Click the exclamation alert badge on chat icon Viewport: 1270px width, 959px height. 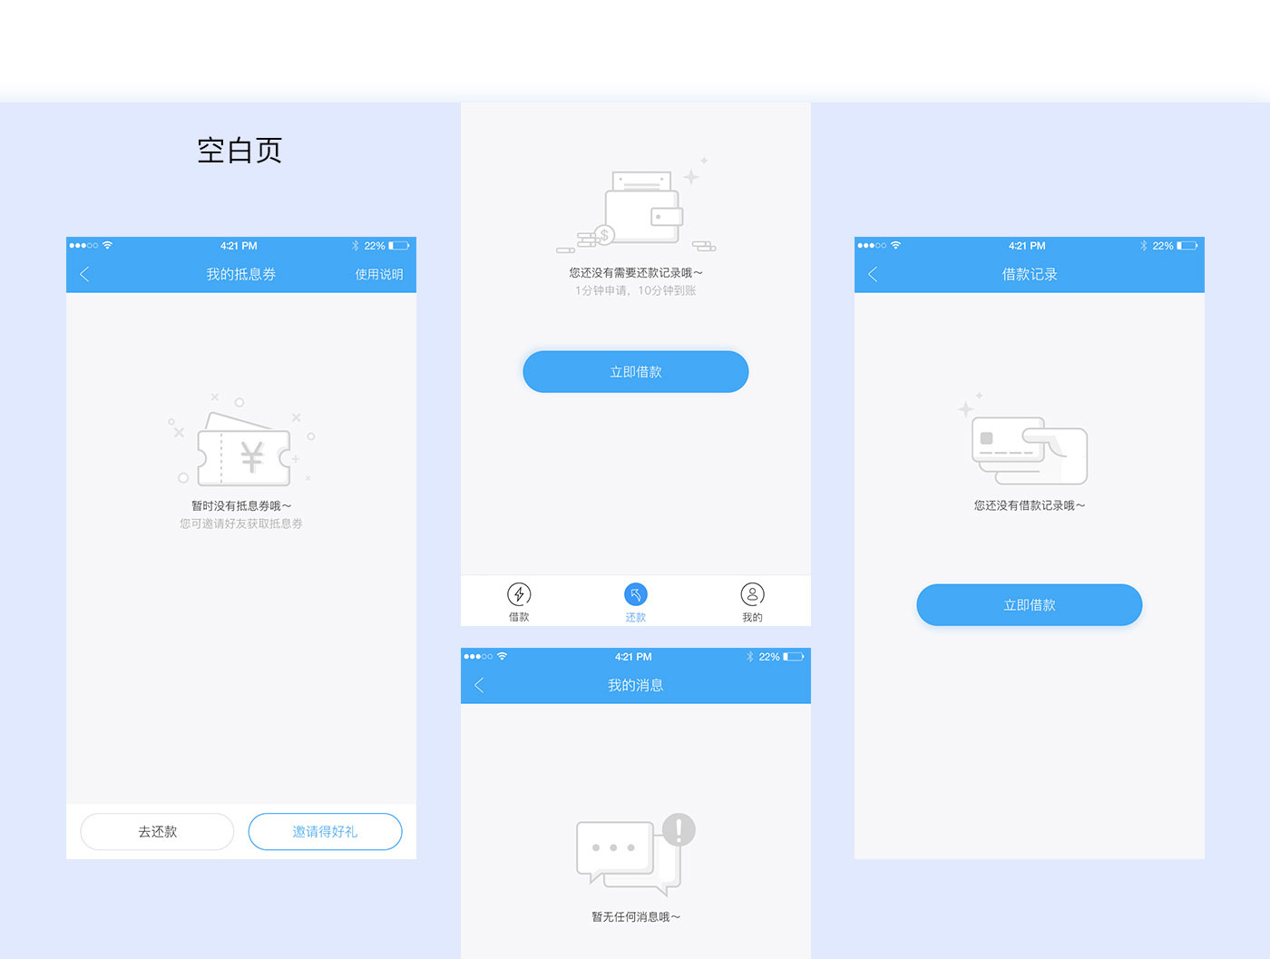coord(679,828)
